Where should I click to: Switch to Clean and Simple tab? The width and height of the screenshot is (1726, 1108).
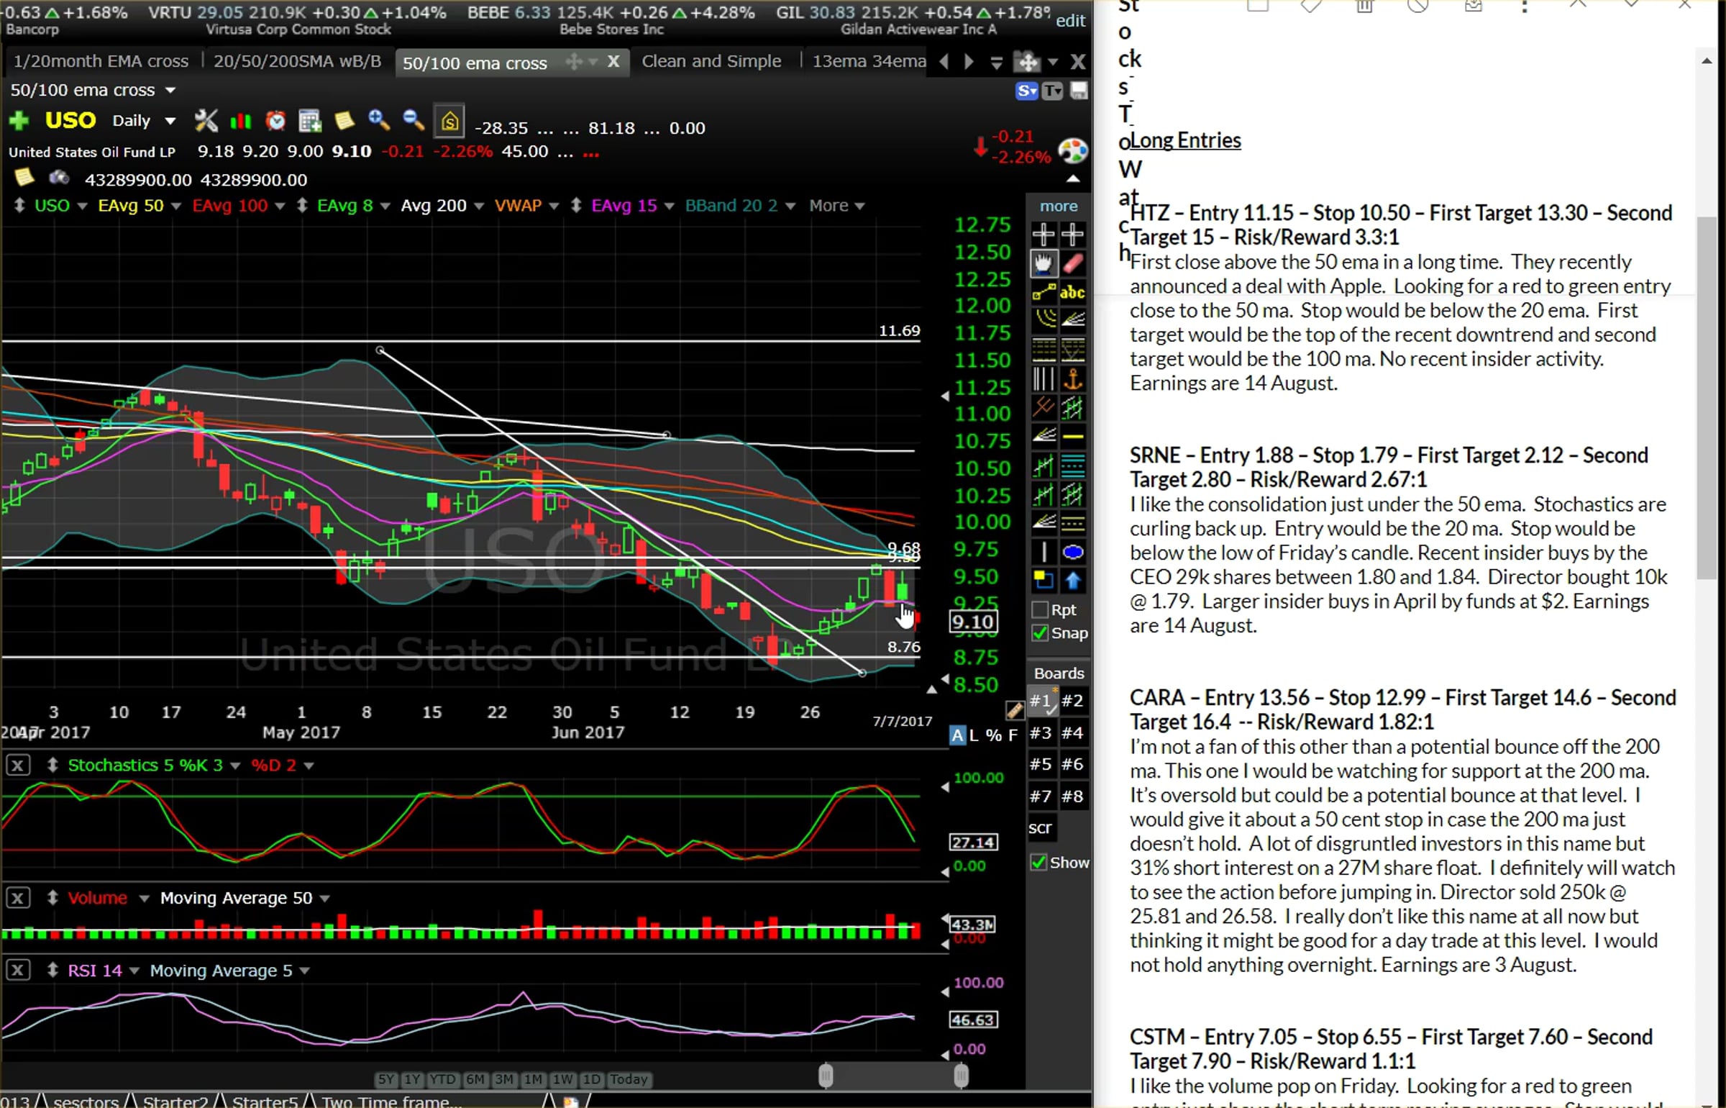pos(711,61)
